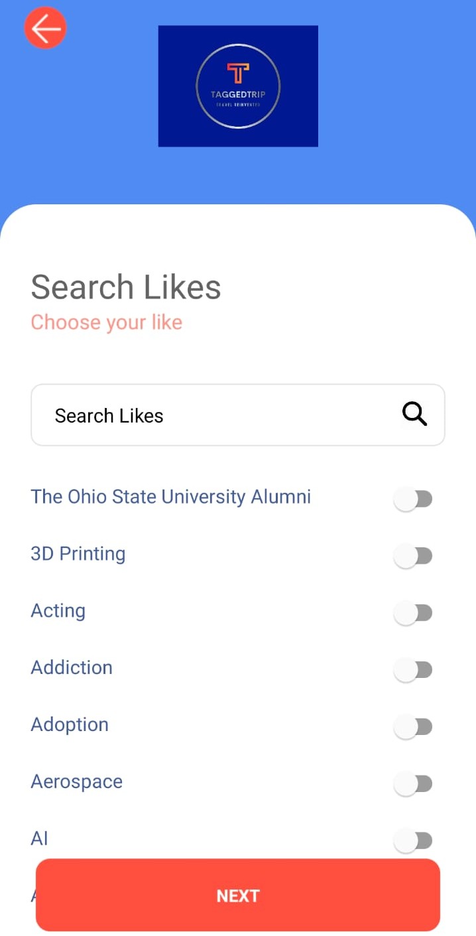Click the Choose your like subtitle
The width and height of the screenshot is (476, 936).
(x=107, y=322)
